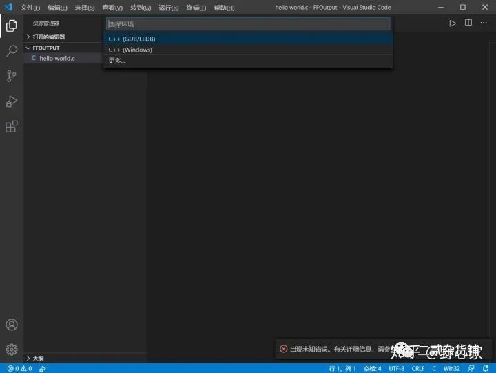Open the Accounts icon in activity bar
Screen dimensions: 496x373
[12, 325]
